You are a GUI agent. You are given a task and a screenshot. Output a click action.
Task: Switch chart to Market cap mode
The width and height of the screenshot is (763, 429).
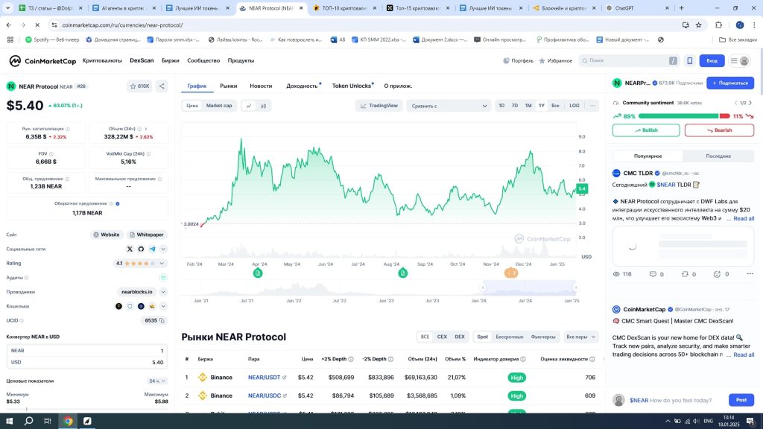point(219,106)
